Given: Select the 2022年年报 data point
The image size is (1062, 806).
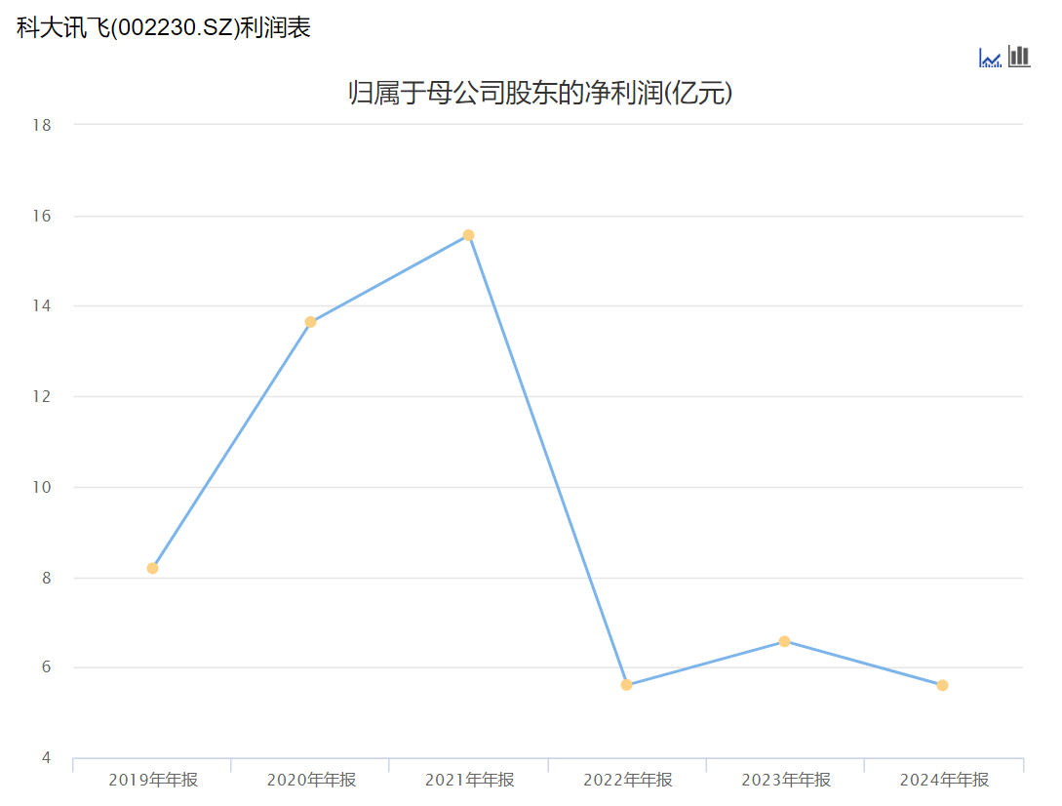Looking at the screenshot, I should [626, 685].
